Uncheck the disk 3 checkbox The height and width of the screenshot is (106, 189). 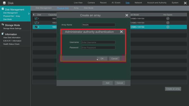coord(36,27)
